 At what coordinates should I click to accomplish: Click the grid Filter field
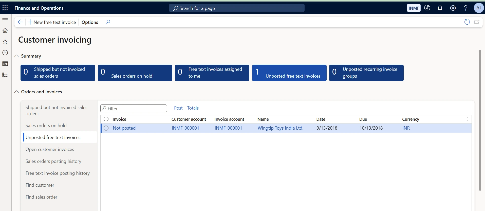point(134,109)
